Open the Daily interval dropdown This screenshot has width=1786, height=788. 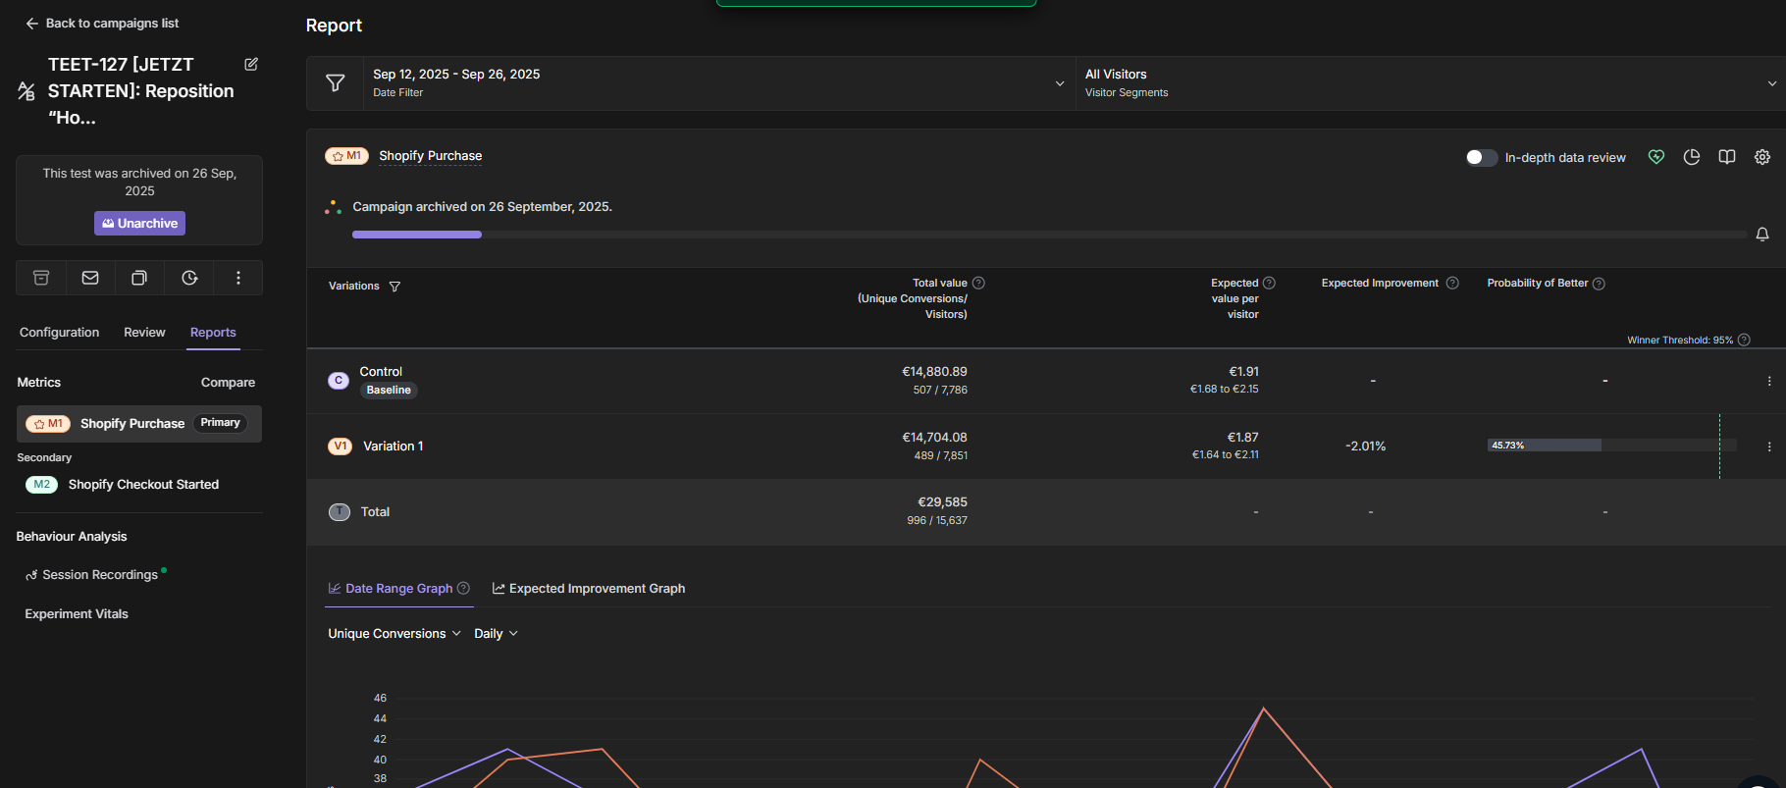pyautogui.click(x=496, y=634)
